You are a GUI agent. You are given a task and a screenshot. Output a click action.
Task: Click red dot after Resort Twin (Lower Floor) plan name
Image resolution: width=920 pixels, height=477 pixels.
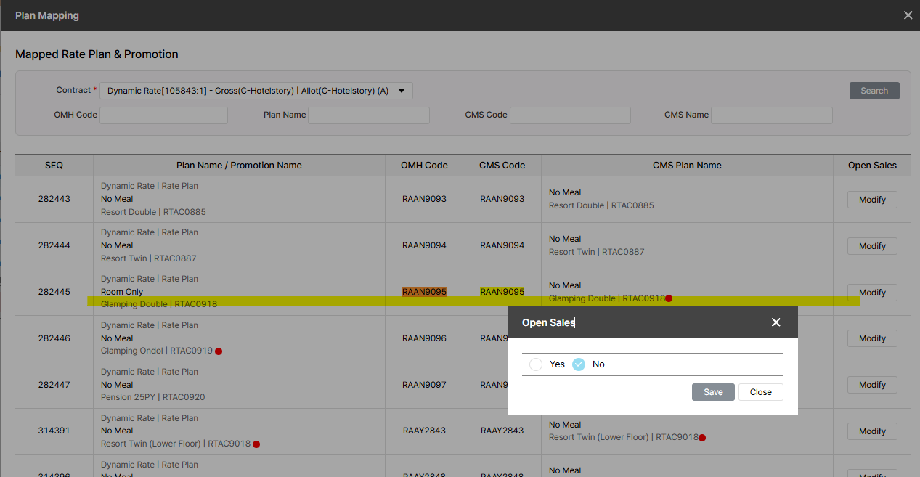[x=256, y=444]
